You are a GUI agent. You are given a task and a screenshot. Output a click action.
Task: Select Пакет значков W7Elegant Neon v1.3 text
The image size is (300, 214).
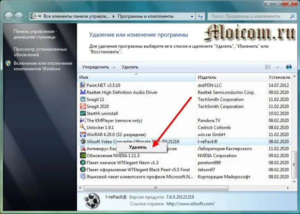point(123,163)
